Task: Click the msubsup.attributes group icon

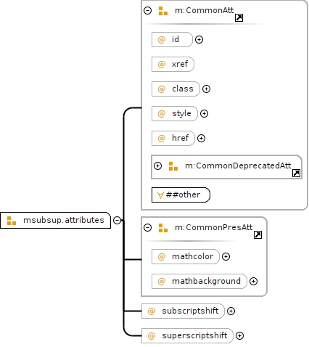Action: click(x=12, y=221)
